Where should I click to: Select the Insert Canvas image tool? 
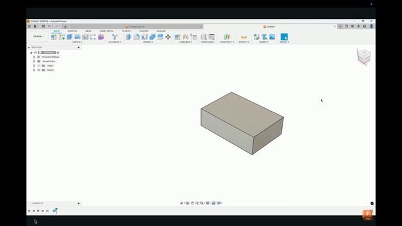(272, 37)
